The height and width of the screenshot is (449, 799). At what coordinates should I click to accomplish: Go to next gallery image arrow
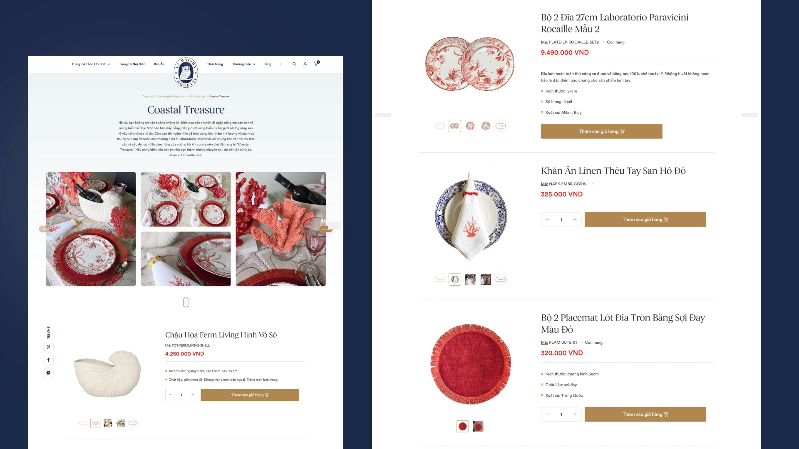click(326, 229)
